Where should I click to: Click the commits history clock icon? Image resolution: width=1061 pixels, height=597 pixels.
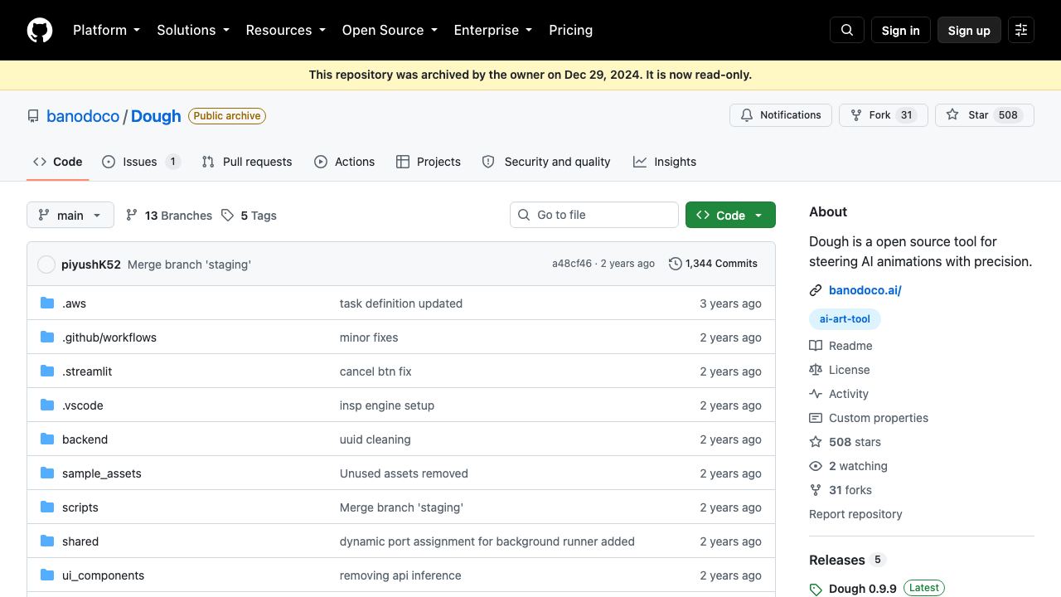pyautogui.click(x=676, y=264)
